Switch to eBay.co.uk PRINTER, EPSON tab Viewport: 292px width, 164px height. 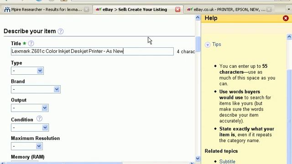(229, 10)
